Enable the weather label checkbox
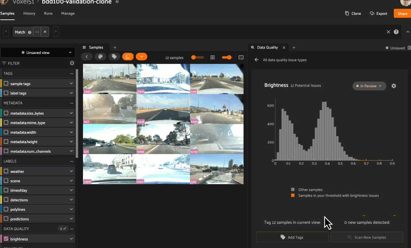The width and height of the screenshot is (411, 248). [6, 172]
